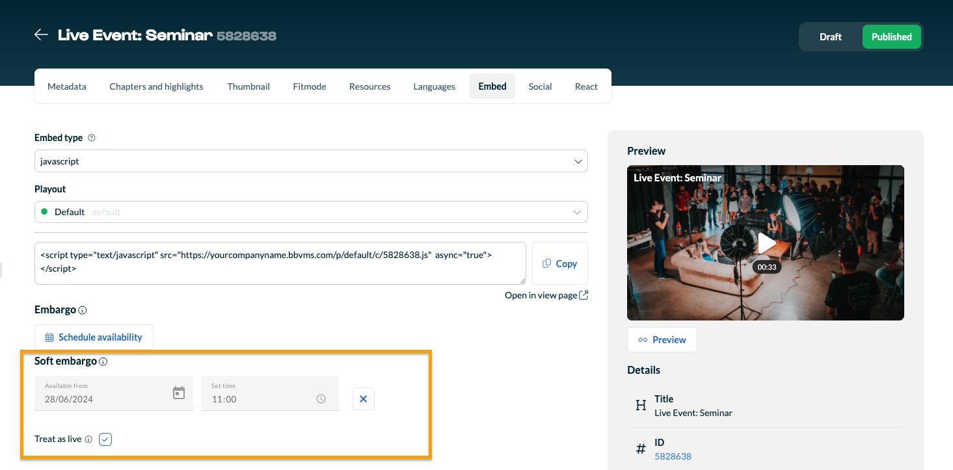Click the ID link 5828638 in Details
Image resolution: width=953 pixels, height=470 pixels.
click(x=673, y=456)
